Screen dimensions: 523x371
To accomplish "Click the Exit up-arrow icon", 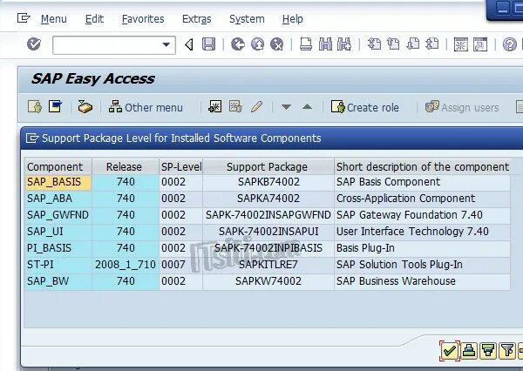I will click(257, 44).
